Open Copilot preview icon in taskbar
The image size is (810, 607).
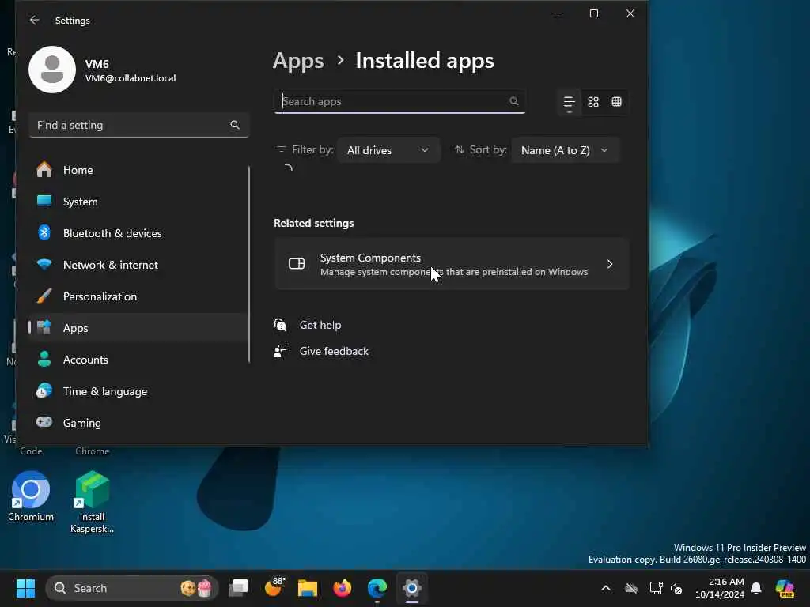[785, 588]
